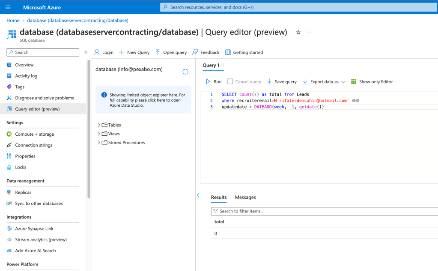The width and height of the screenshot is (438, 271).
Task: Favorite this page with the star icon
Action: point(298,32)
